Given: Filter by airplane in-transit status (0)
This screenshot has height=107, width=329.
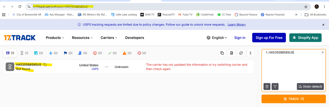Looking at the screenshot, I should click(53, 53).
